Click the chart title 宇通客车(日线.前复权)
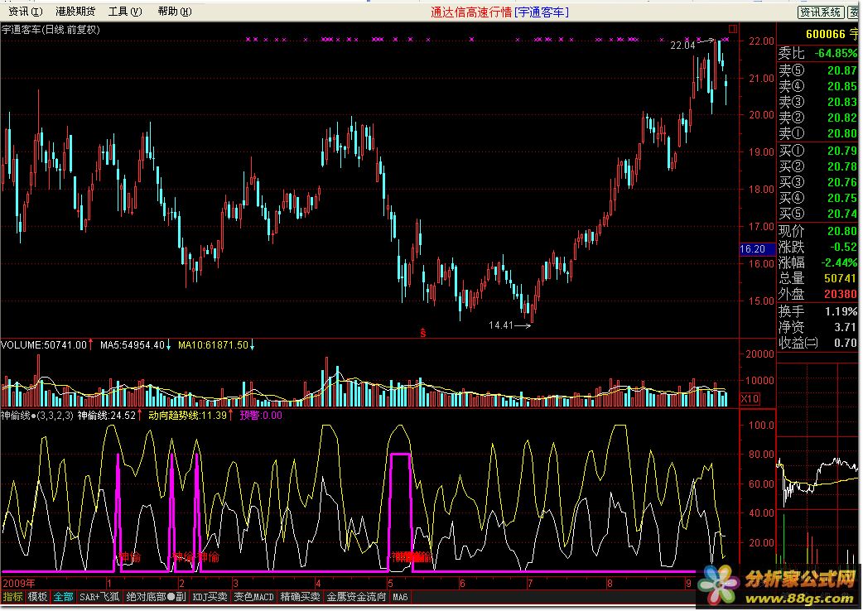The image size is (863, 611). tap(51, 30)
